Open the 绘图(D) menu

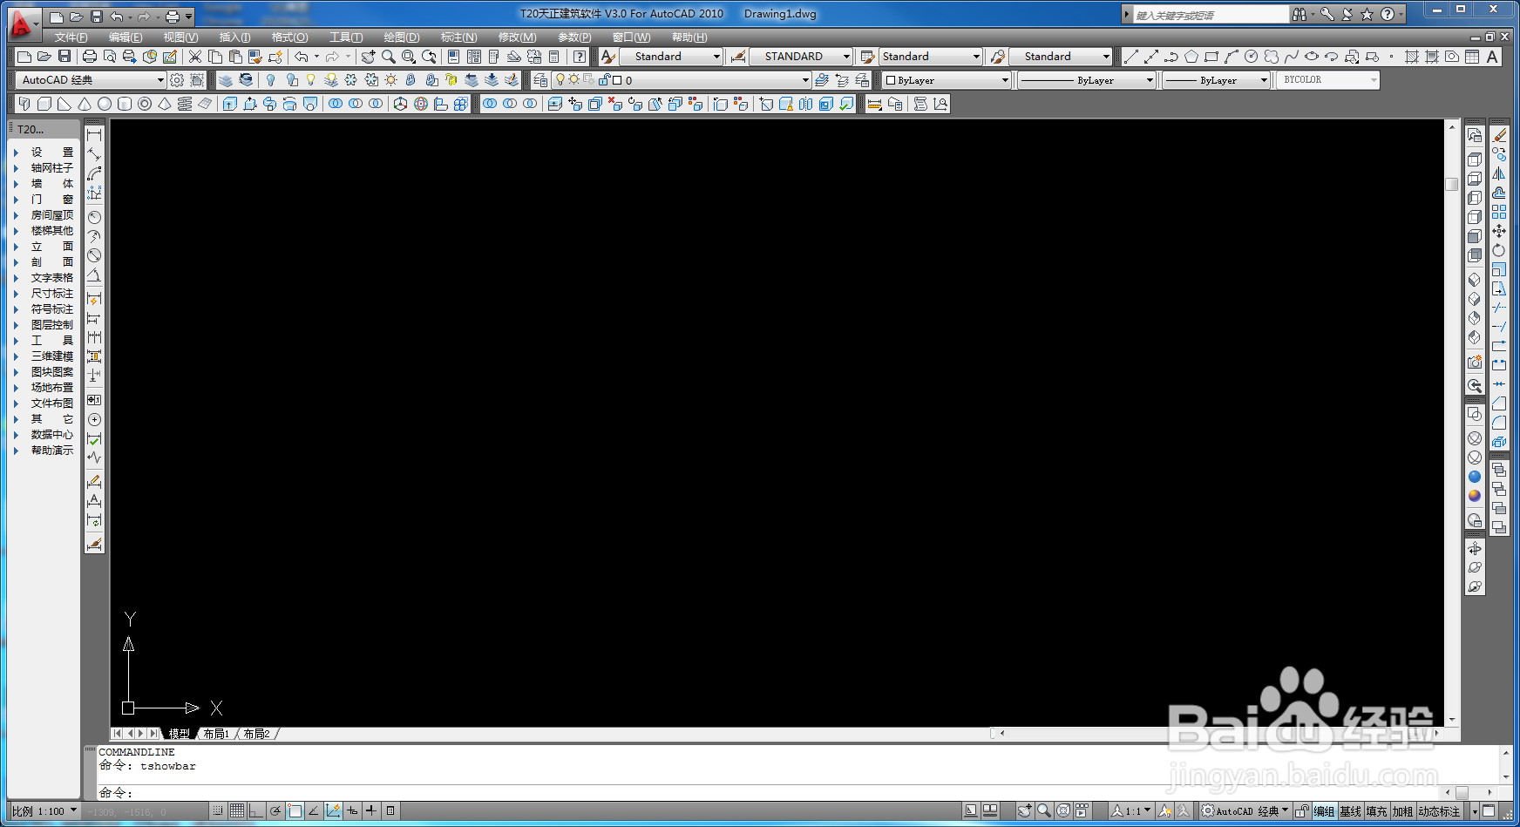click(x=402, y=37)
